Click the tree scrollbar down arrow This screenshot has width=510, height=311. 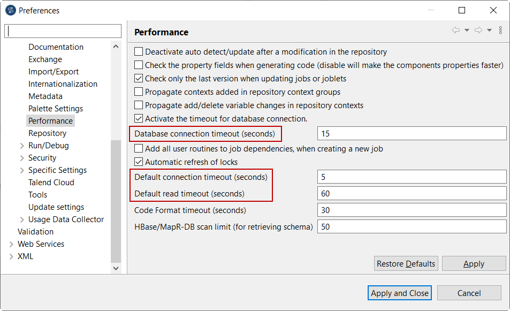pyautogui.click(x=116, y=268)
